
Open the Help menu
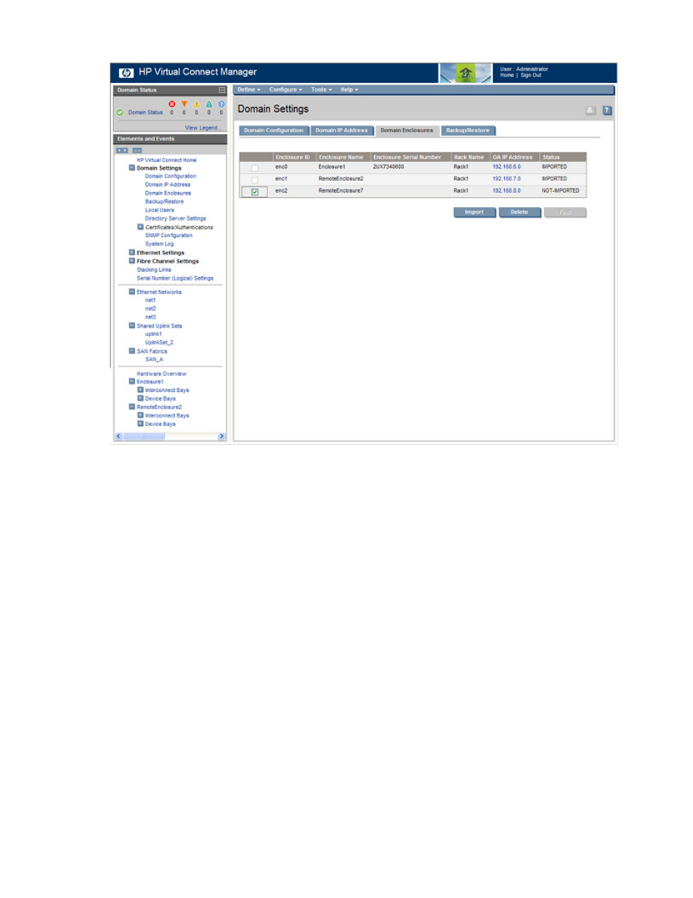point(349,89)
